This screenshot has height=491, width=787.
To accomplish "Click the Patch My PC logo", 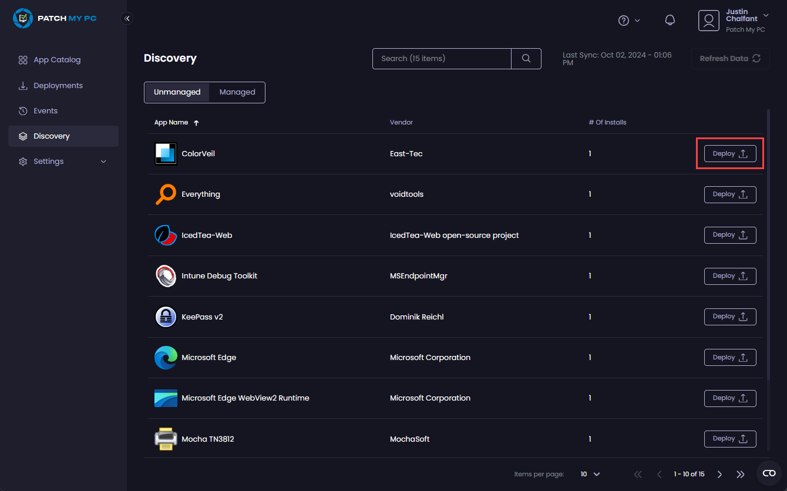I will coord(55,18).
